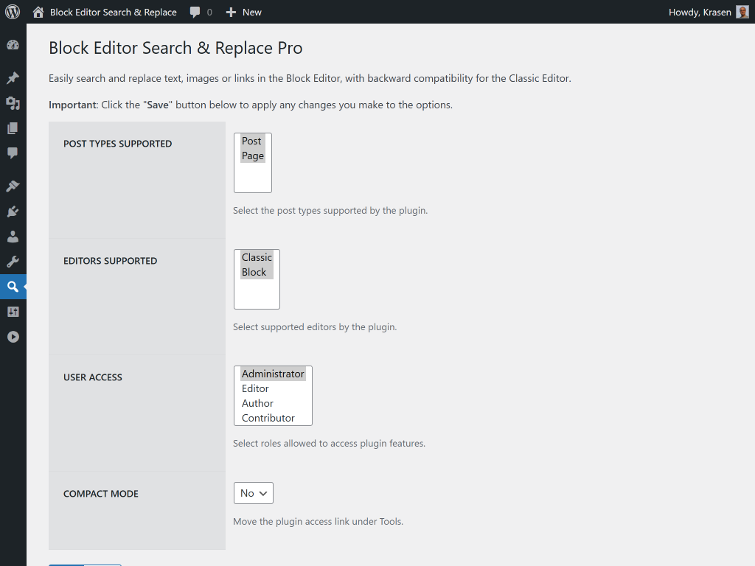Screen dimensions: 755x566
Task: Expand the collapsed sidebar menu
Action: pos(13,337)
